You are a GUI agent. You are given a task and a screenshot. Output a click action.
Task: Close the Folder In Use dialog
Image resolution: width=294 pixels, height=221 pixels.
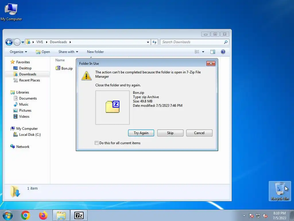(211, 64)
